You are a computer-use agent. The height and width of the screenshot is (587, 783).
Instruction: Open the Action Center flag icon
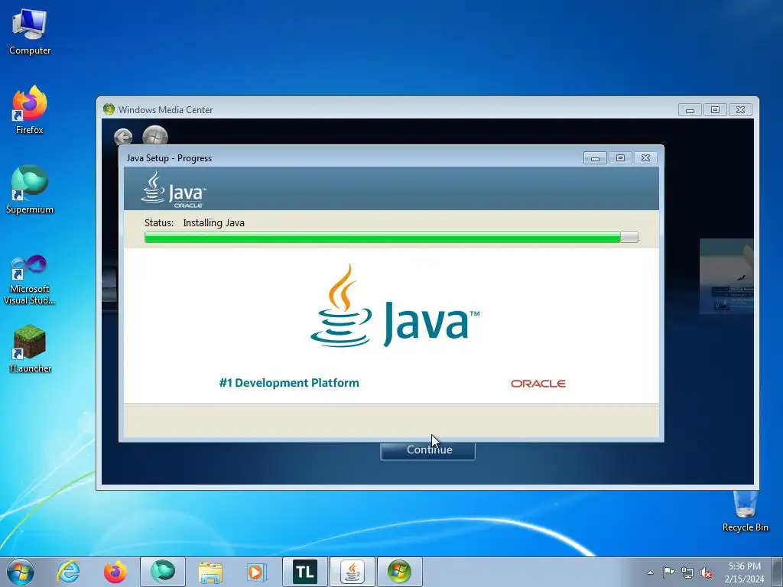click(x=668, y=572)
